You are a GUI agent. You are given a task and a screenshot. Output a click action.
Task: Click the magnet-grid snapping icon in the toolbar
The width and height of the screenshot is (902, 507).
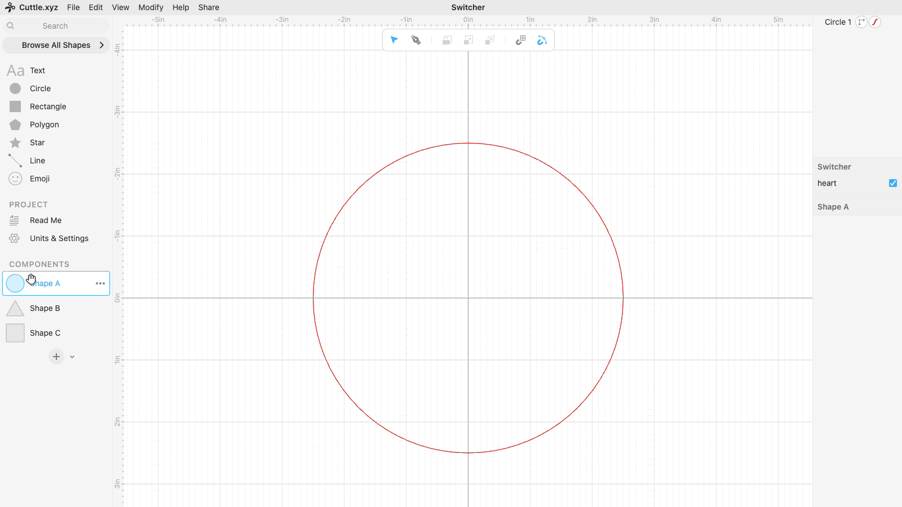(520, 40)
